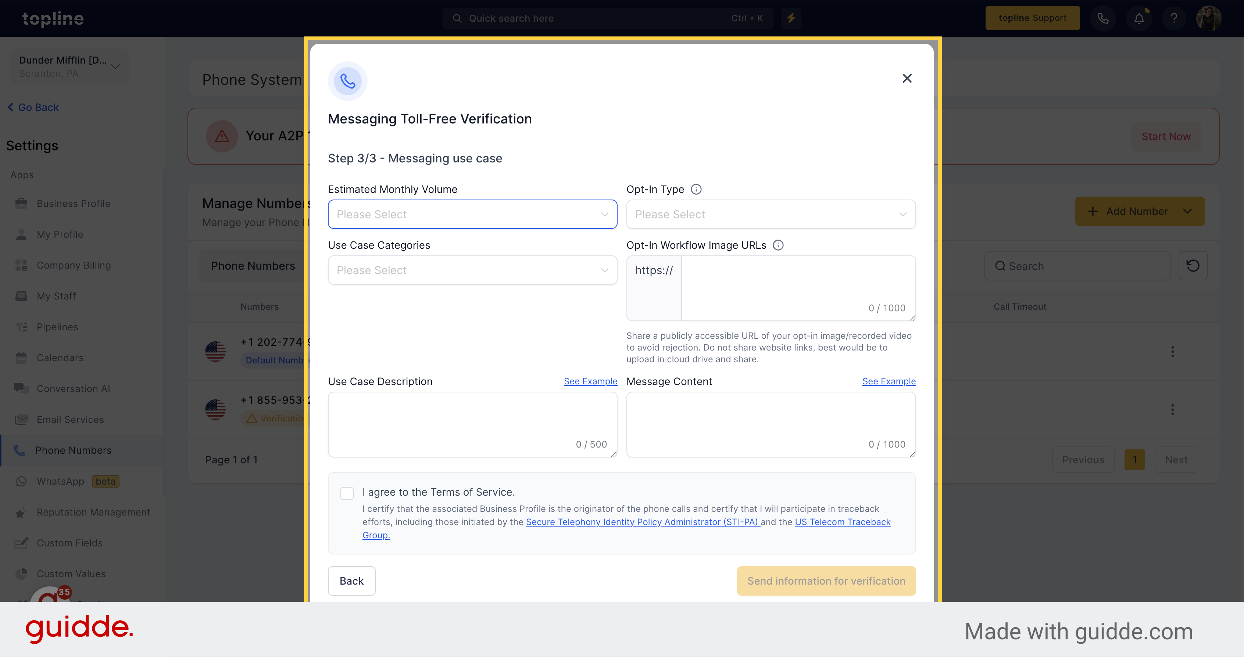
Task: Open the Estimated Monthly Volume dropdown
Action: [x=472, y=214]
